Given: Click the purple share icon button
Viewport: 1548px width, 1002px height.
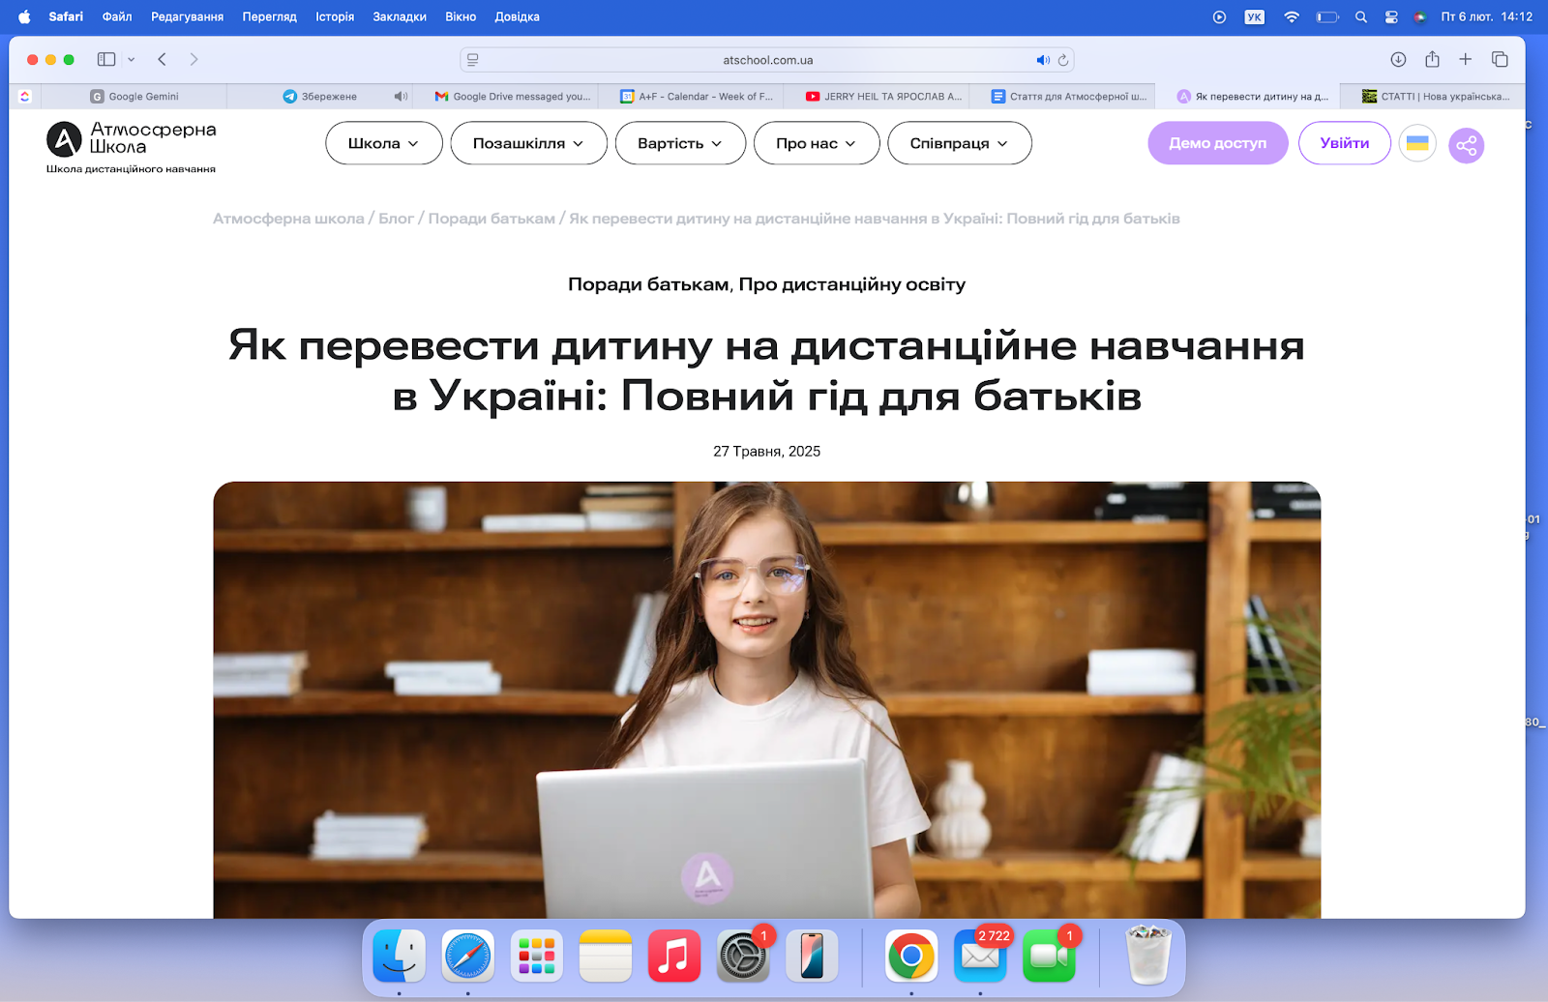Looking at the screenshot, I should [x=1466, y=145].
